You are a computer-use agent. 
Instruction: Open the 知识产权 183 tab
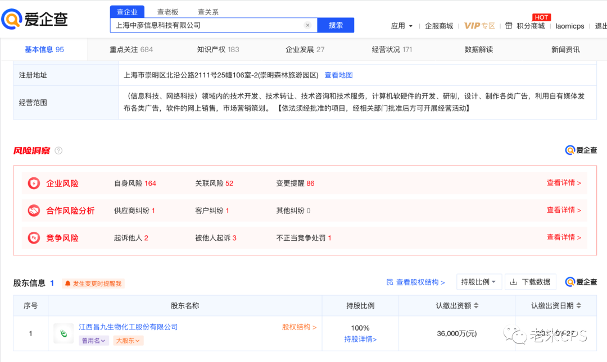tap(218, 49)
